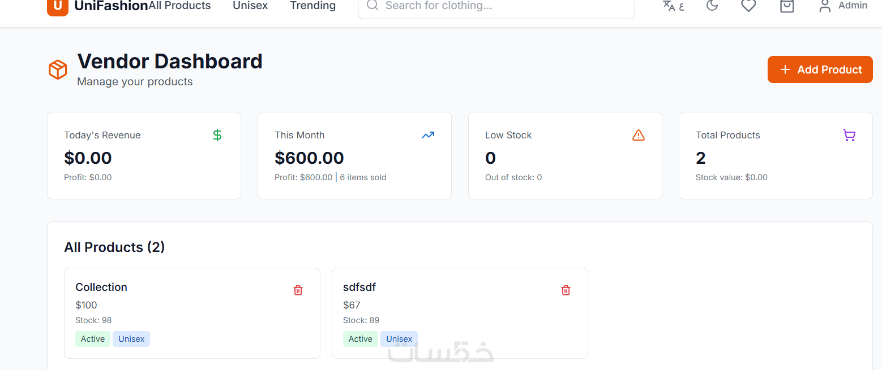Click the low stock warning icon
This screenshot has width=882, height=370.
pyautogui.click(x=639, y=135)
